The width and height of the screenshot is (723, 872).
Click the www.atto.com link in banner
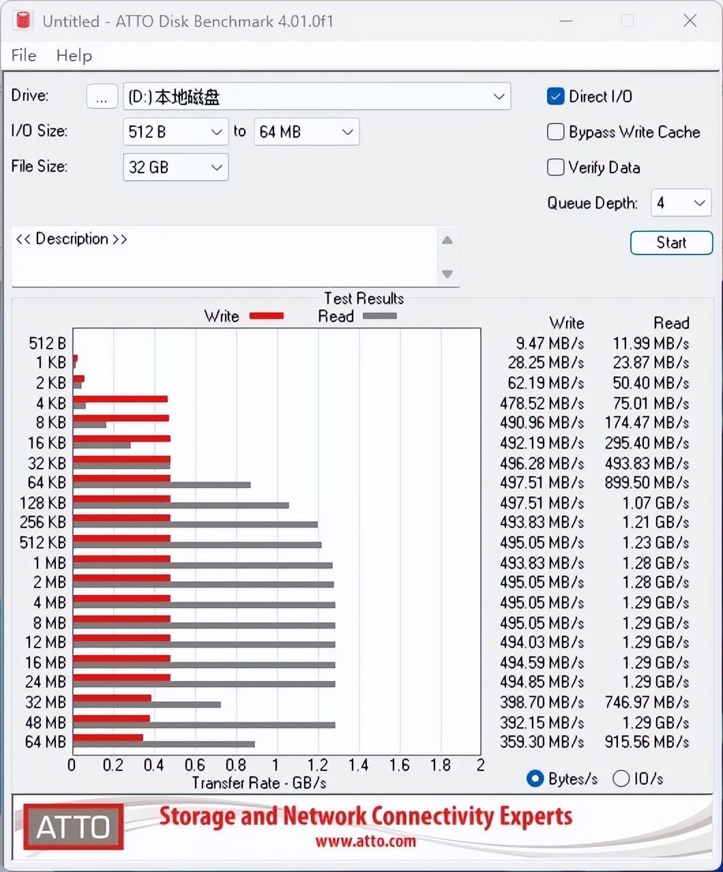click(x=365, y=841)
